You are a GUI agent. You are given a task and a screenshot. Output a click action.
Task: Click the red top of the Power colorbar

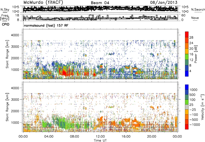point(187,34)
